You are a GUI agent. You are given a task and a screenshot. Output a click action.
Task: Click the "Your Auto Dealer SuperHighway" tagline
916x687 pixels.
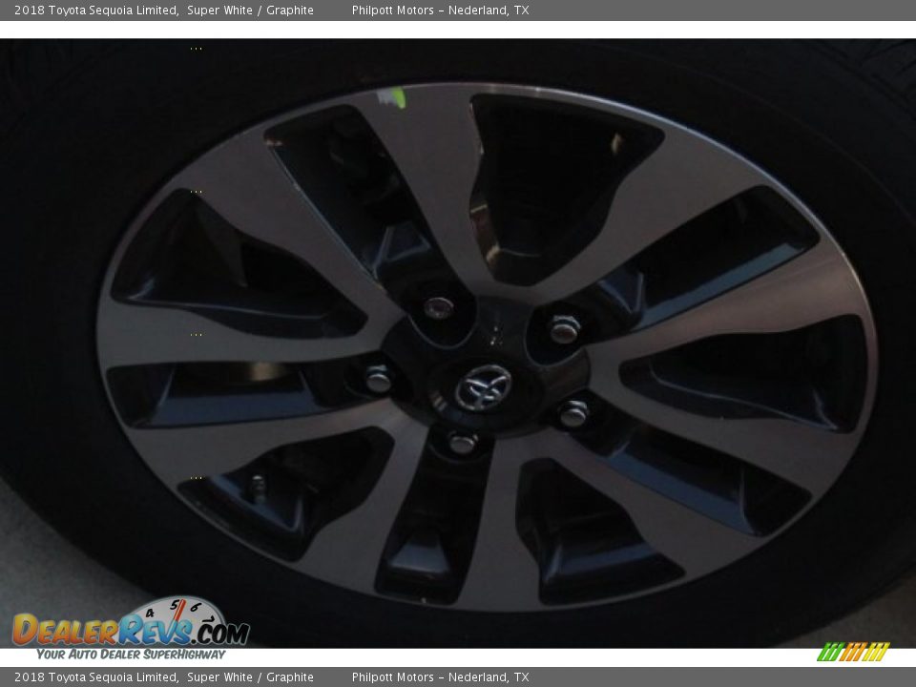pyautogui.click(x=131, y=655)
